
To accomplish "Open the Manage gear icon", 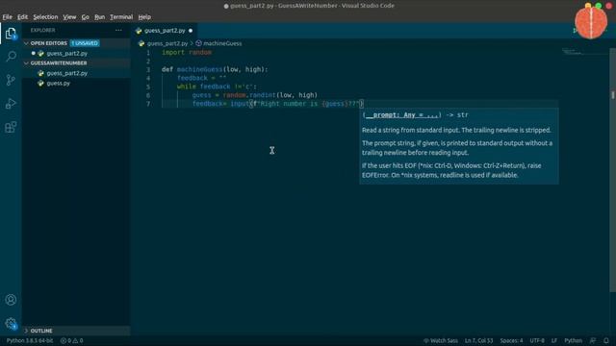I will [11, 323].
